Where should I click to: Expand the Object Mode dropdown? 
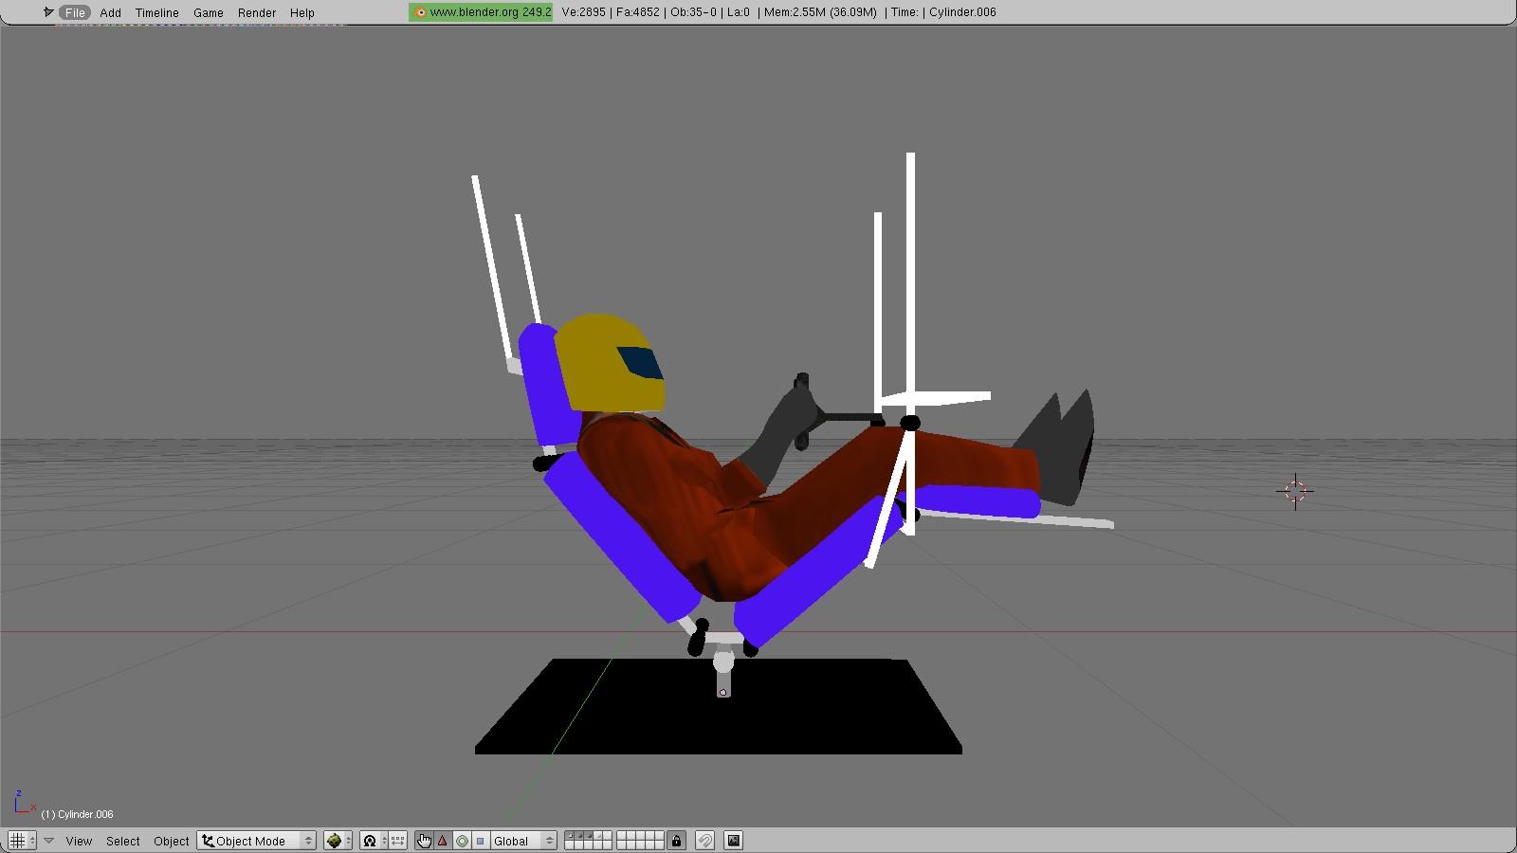point(256,841)
